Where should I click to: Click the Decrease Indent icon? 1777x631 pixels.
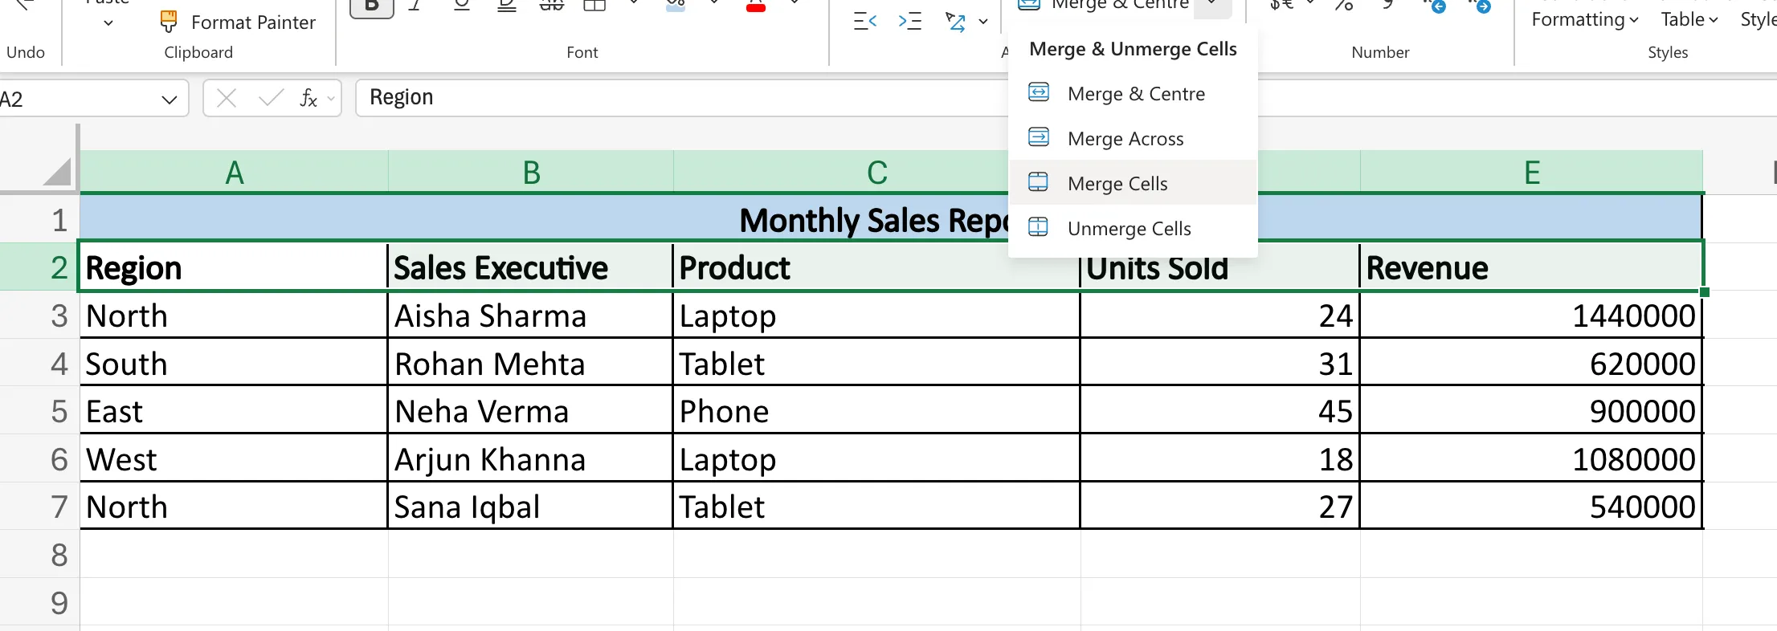[864, 22]
